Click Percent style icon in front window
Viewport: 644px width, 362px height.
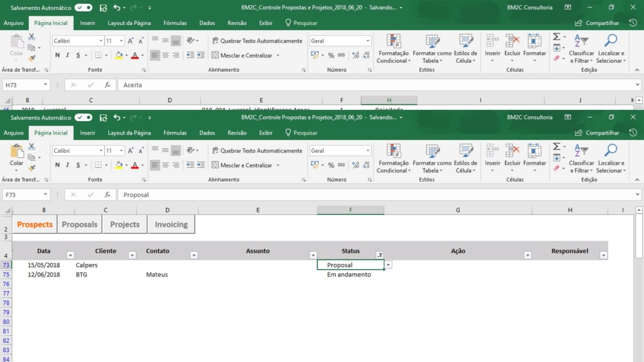point(331,165)
